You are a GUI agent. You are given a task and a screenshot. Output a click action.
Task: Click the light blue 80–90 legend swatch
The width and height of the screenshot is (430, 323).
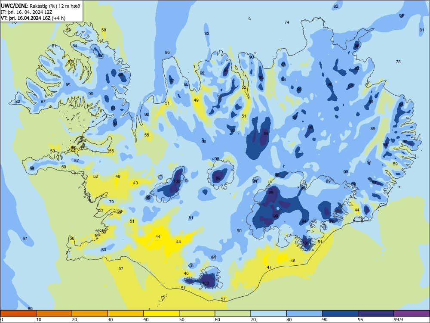[x=304, y=314]
